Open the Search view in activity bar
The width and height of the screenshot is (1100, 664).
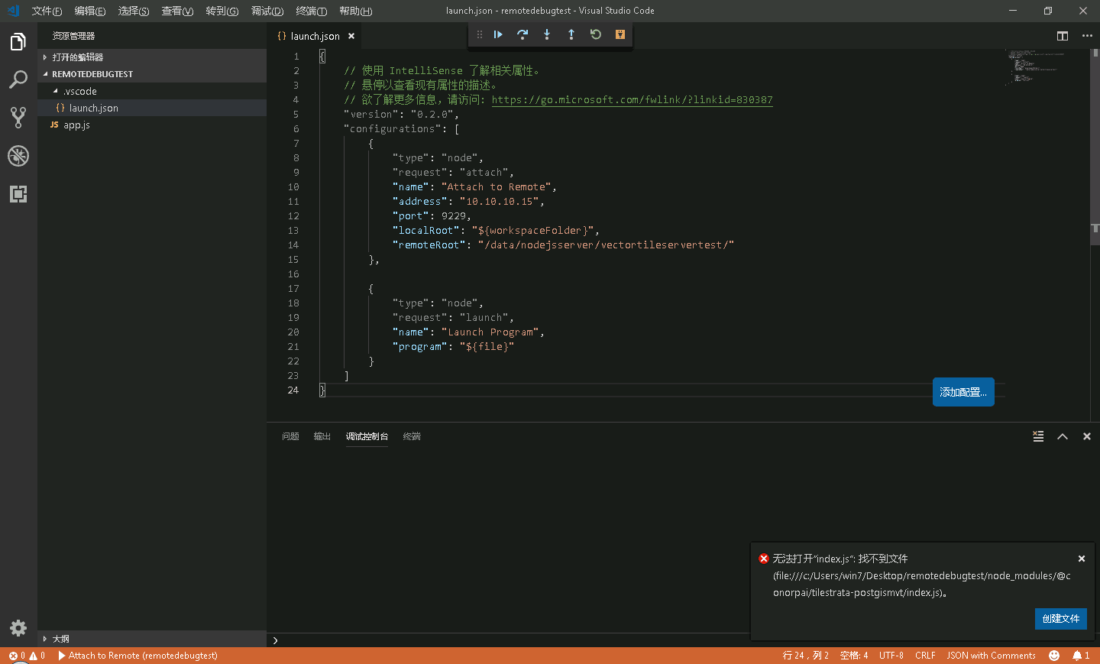18,79
